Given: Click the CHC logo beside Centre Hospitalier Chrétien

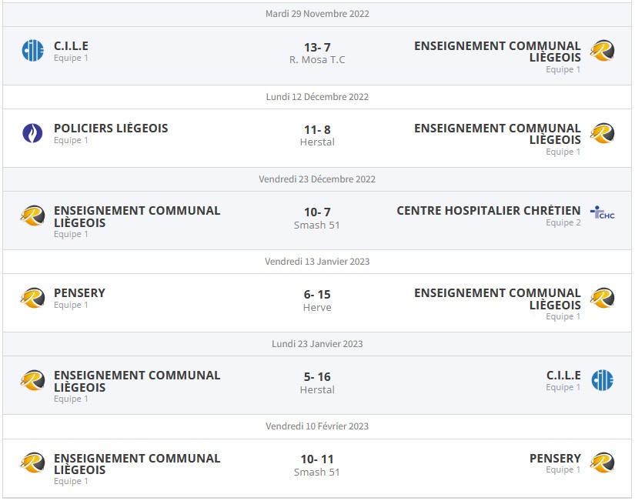Looking at the screenshot, I should click(602, 212).
